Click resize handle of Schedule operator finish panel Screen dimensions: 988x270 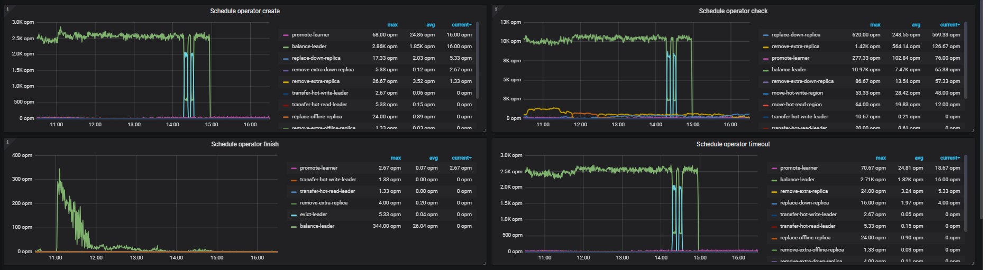point(483,263)
